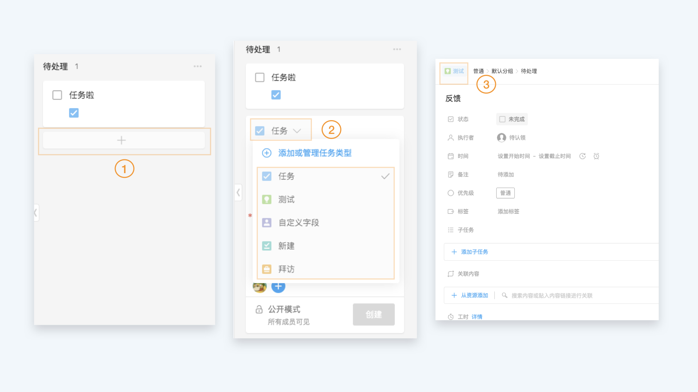Open the 普通 priority selector
698x392 pixels.
505,193
